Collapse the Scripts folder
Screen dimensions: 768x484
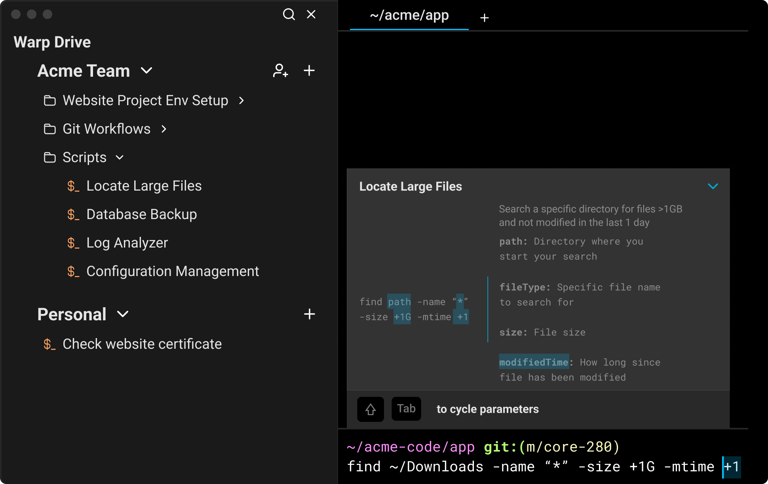120,157
